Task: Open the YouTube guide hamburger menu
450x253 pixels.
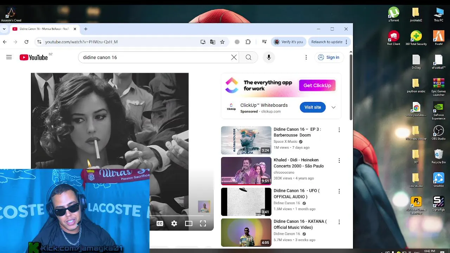Action: [x=9, y=57]
